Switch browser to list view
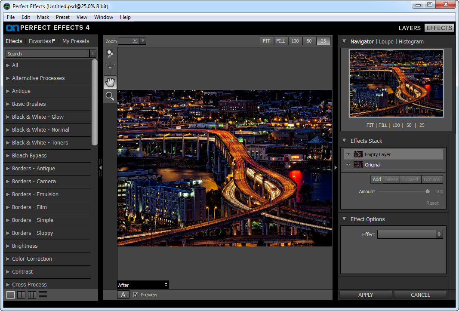The width and height of the screenshot is (459, 311). [43, 295]
